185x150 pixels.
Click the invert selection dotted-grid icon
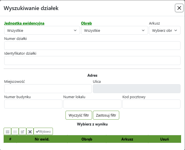click(x=23, y=132)
